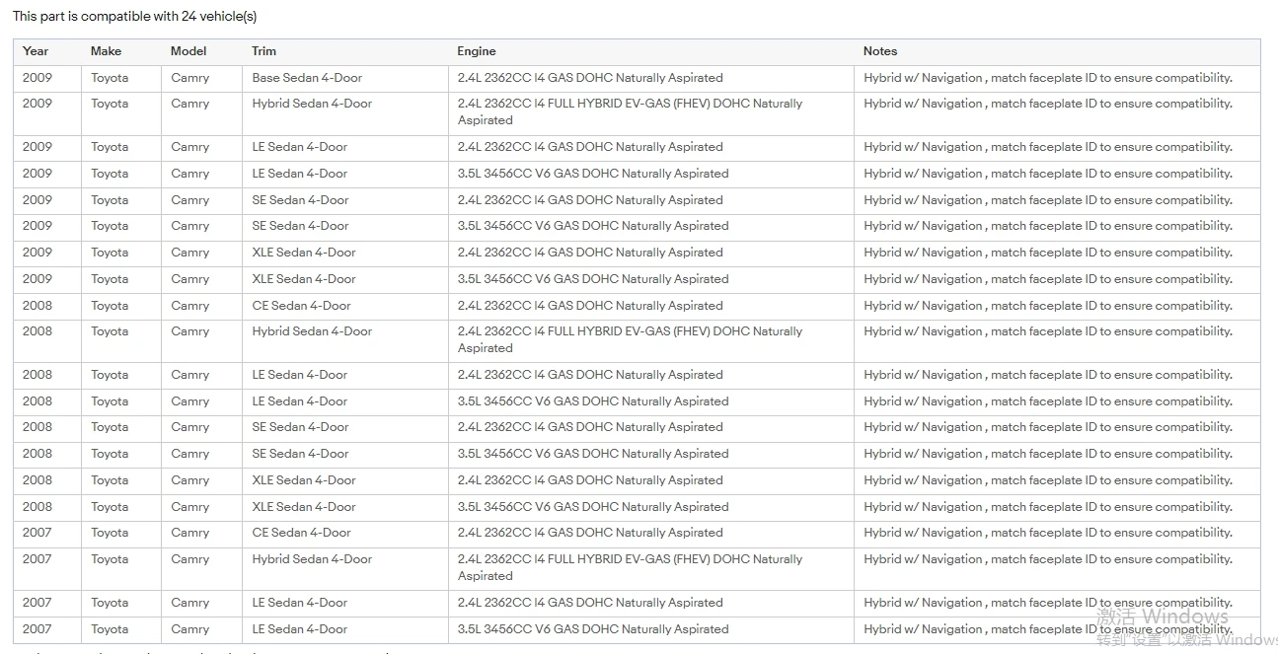The width and height of the screenshot is (1278, 654).
Task: Click "CE Sedan 4-Door" in the 2007 row
Action: 301,533
